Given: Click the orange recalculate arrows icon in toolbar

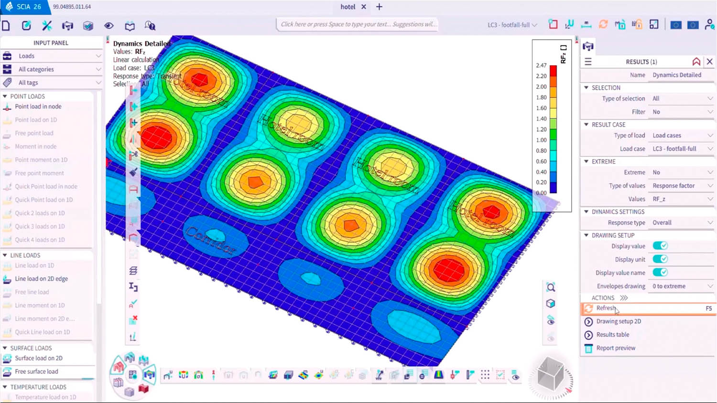Looking at the screenshot, I should tap(603, 25).
